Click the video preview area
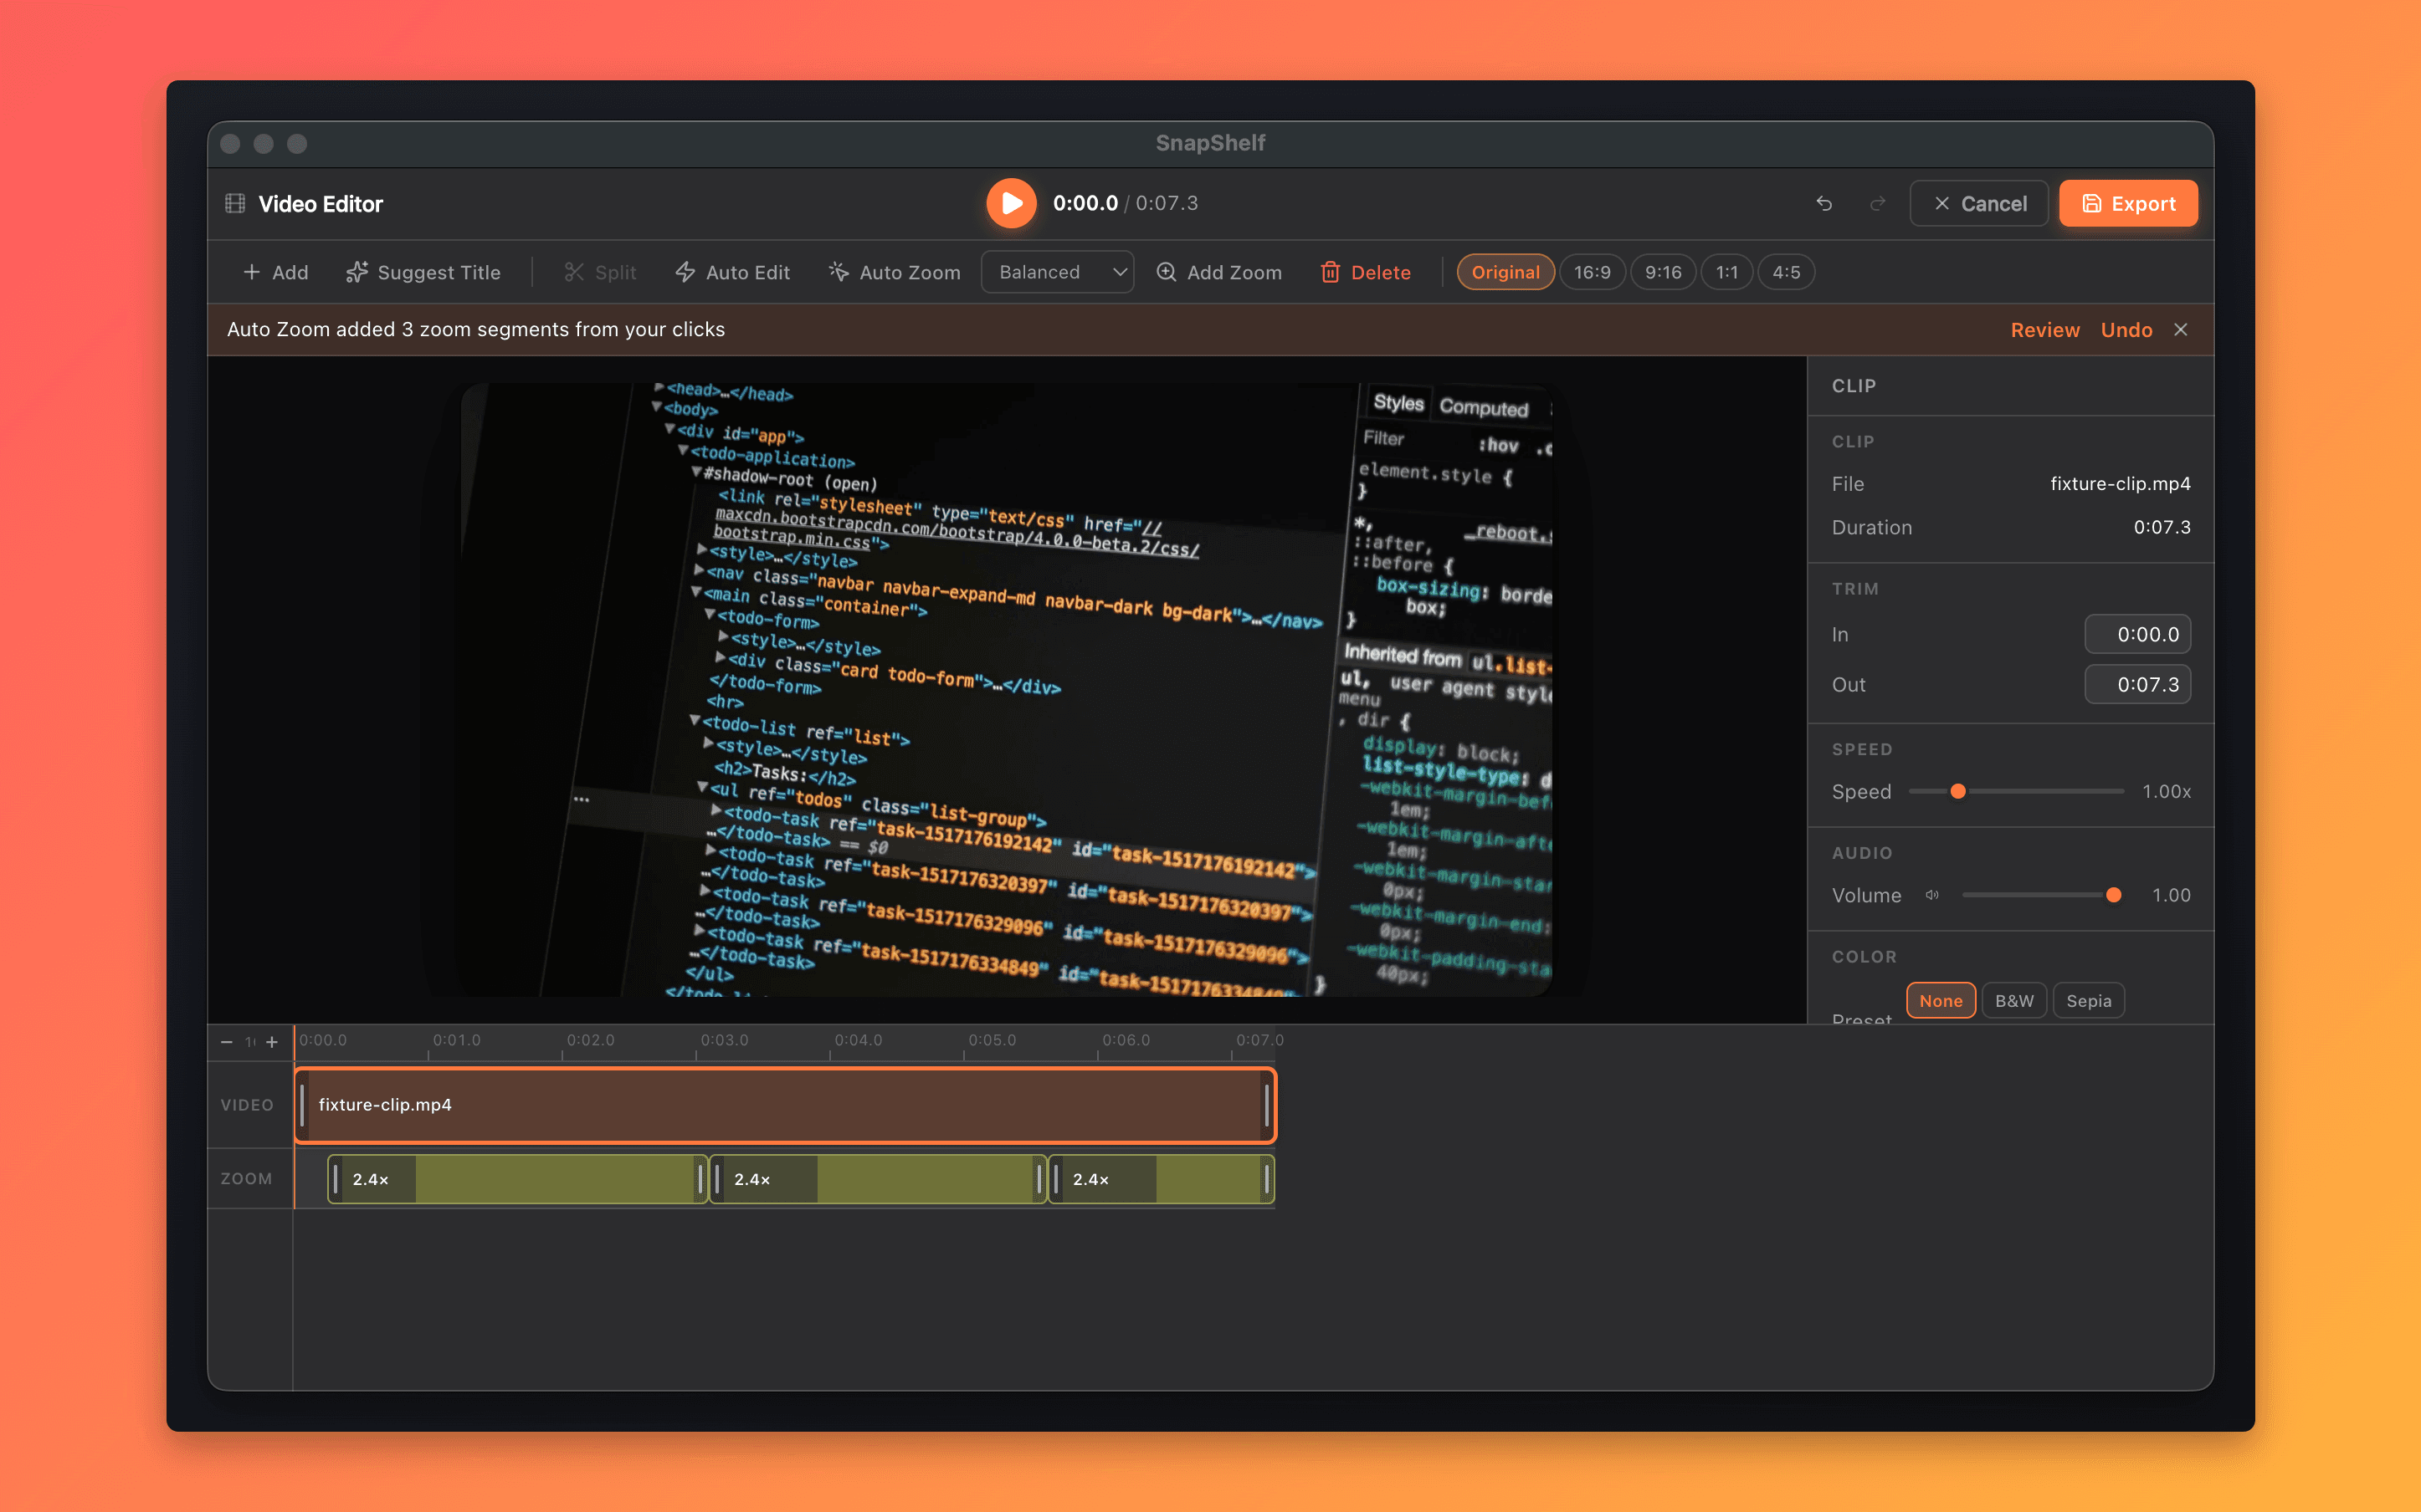Screen dimensions: 2421x1512 tap(1005, 689)
